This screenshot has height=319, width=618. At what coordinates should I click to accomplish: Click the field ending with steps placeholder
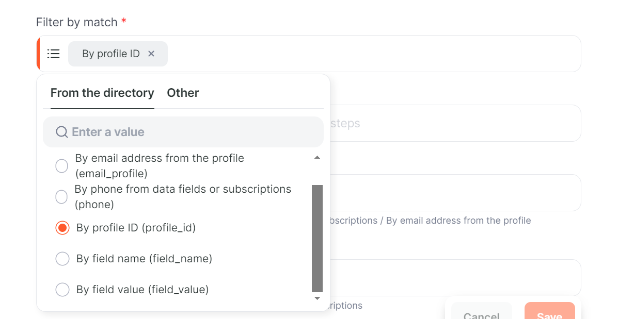pyautogui.click(x=455, y=123)
